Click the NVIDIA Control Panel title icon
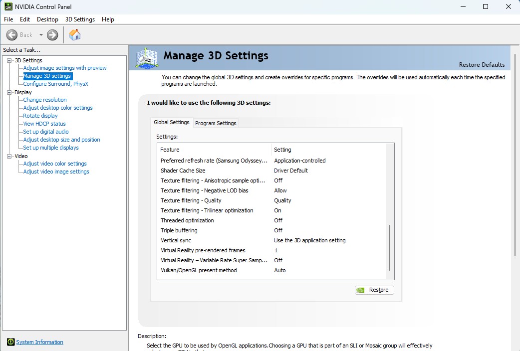 pyautogui.click(x=8, y=6)
